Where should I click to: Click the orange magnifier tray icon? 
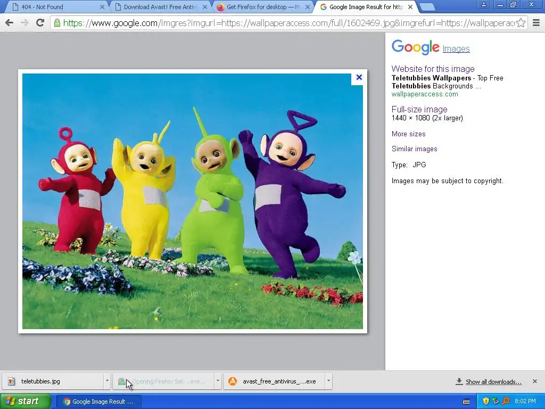coord(506,402)
